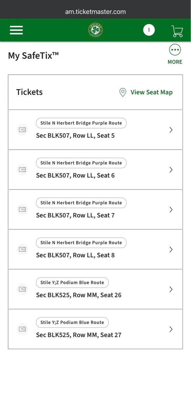Open the View Seat Map link

(x=151, y=92)
